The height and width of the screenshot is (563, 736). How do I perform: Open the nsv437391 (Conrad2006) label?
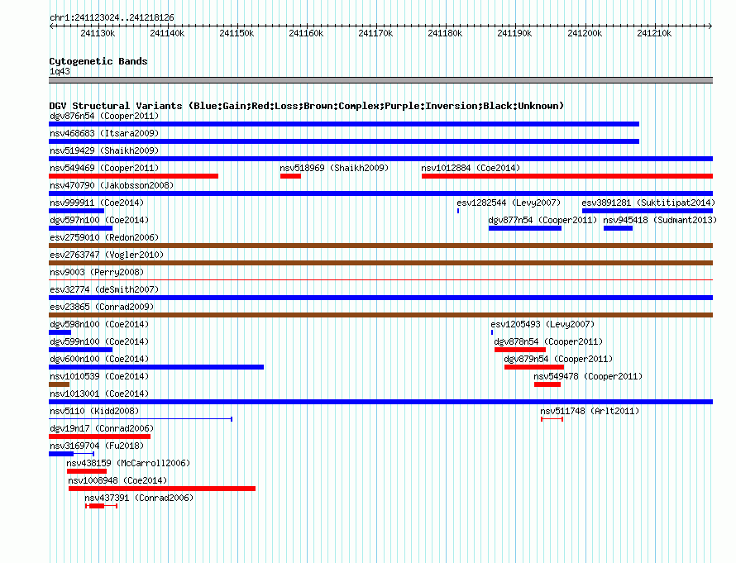point(139,498)
